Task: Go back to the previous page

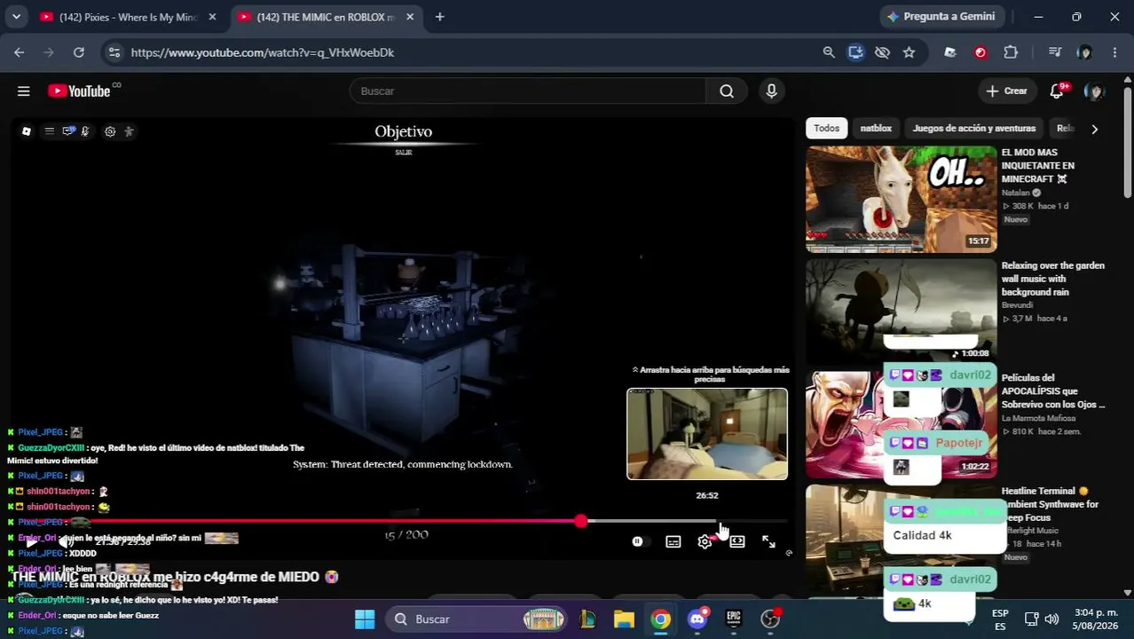Action: coord(19,52)
